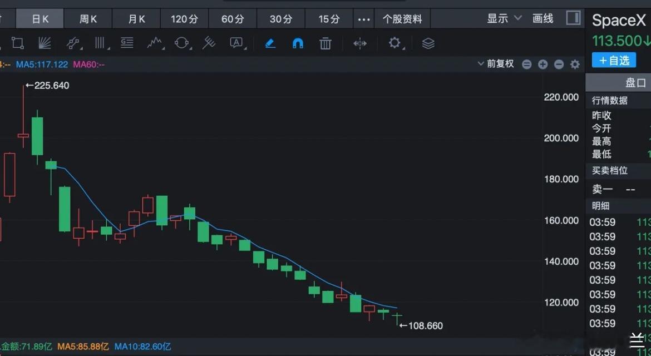The width and height of the screenshot is (651, 356).
Task: Click the 160.000 price axis label
Action: pos(561,220)
